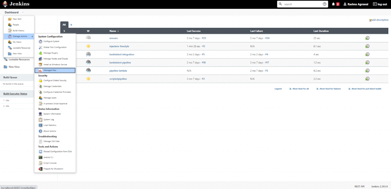Image resolution: width=391 pixels, height=189 pixels.
Task: Click the Last Duration column header
Action: point(321,31)
